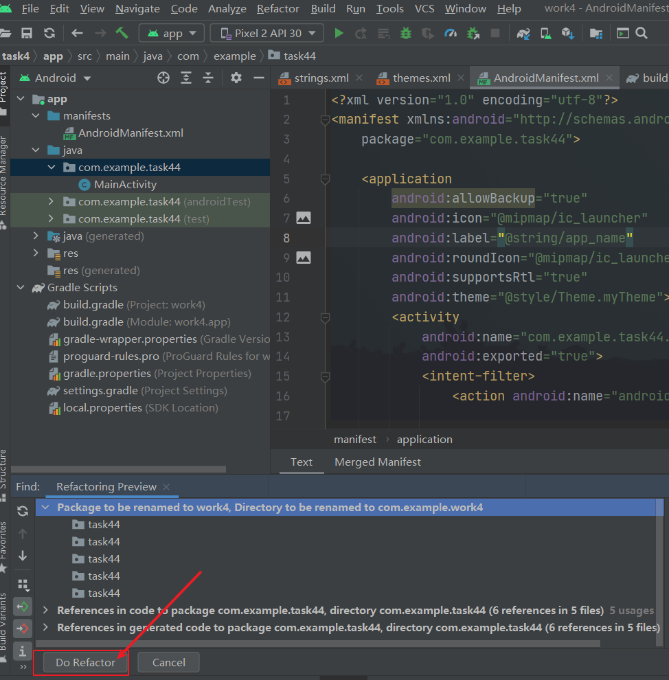Screen dimensions: 669x680
Task: Click the Debug app bug icon
Action: 406,33
